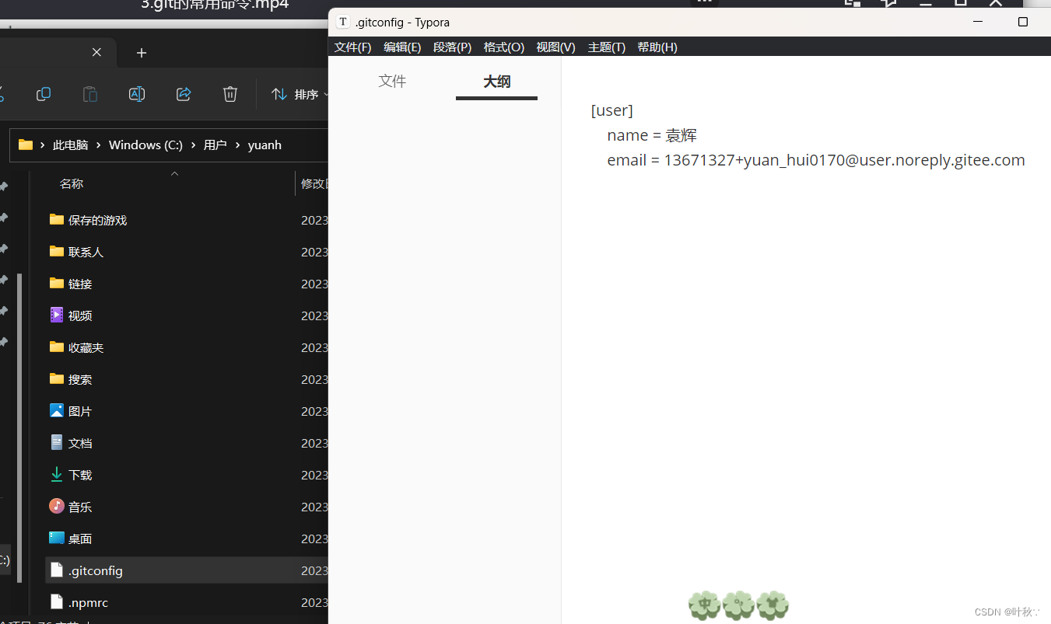The width and height of the screenshot is (1051, 624).
Task: Select 用户 in the address breadcrumb
Action: coord(215,145)
